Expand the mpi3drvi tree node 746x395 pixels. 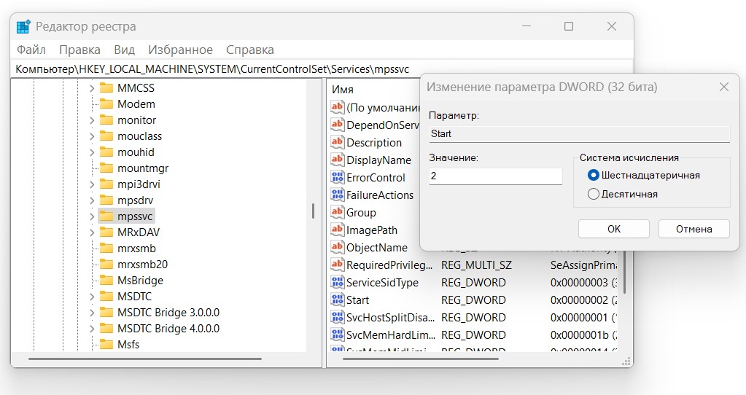pos(92,184)
